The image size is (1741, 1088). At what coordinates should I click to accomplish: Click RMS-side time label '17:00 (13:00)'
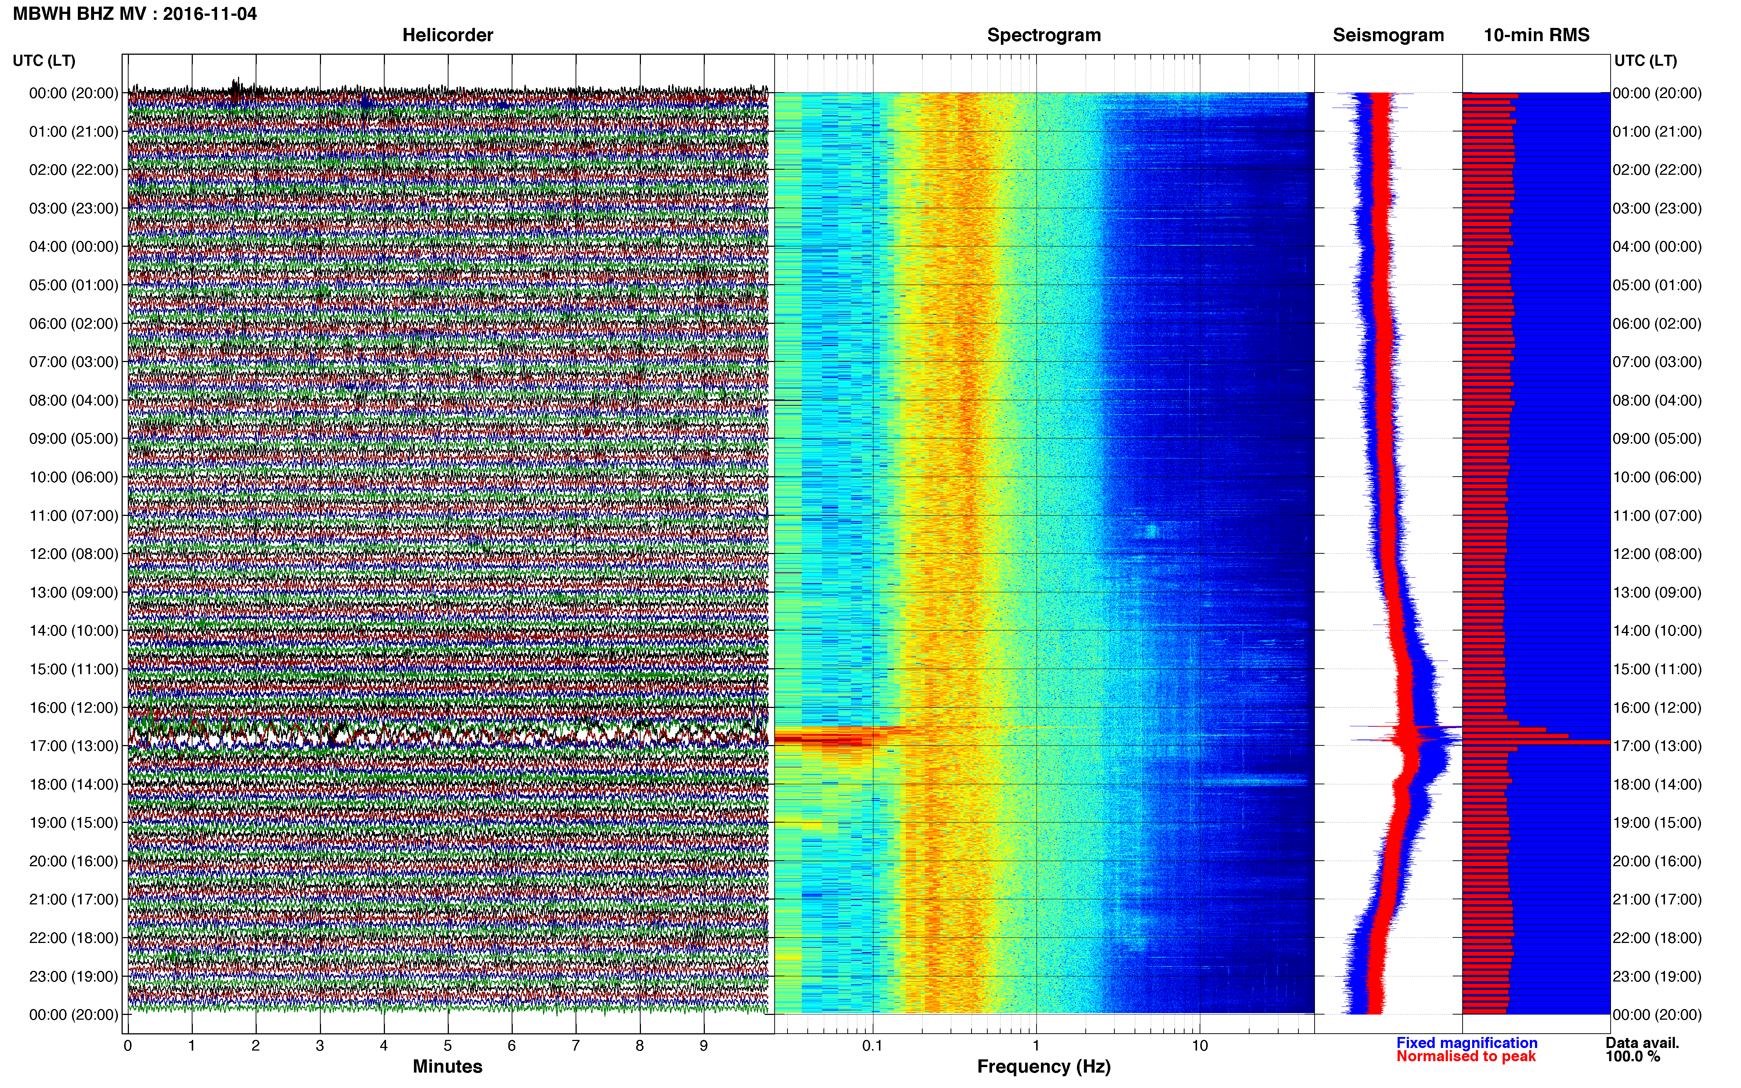pyautogui.click(x=1657, y=746)
